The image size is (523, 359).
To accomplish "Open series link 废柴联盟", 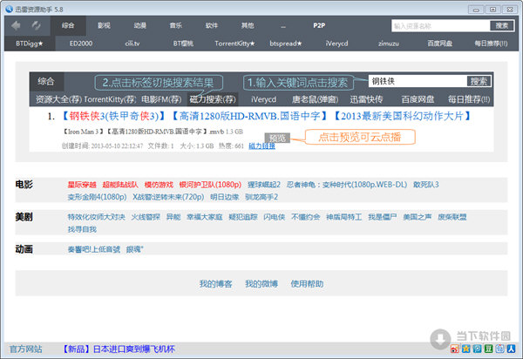I will tap(452, 217).
